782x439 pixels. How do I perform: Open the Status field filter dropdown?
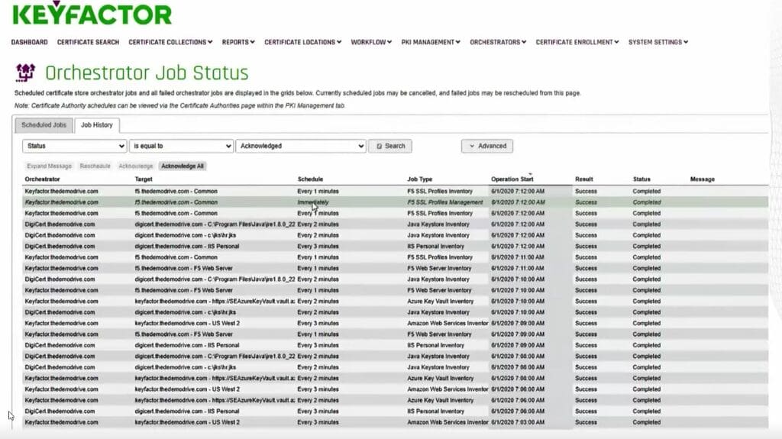pyautogui.click(x=74, y=146)
